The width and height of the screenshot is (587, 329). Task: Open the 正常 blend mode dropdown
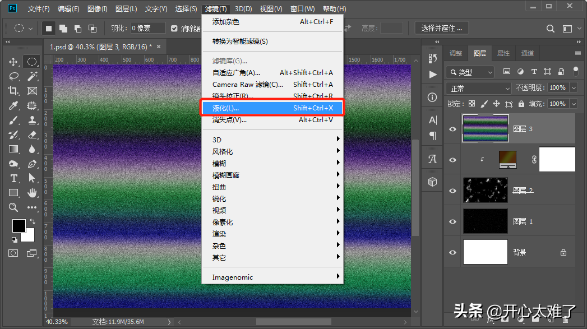[x=479, y=88]
